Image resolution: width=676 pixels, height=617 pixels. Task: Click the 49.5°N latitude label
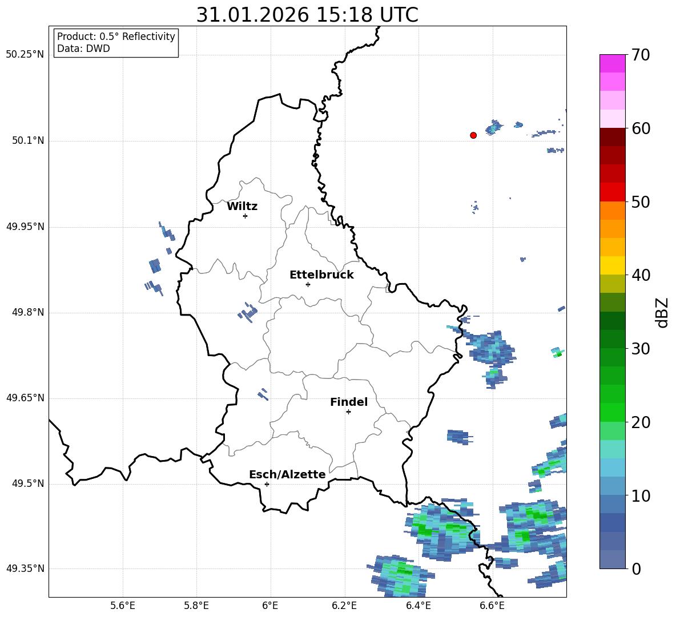[x=28, y=483]
